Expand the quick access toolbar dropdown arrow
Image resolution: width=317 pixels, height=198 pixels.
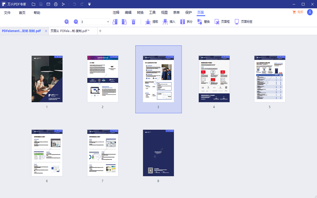point(89,4)
